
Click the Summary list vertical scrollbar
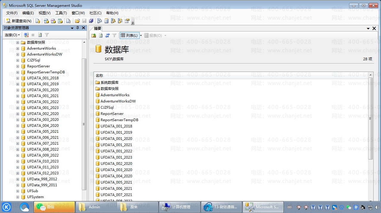point(371,119)
